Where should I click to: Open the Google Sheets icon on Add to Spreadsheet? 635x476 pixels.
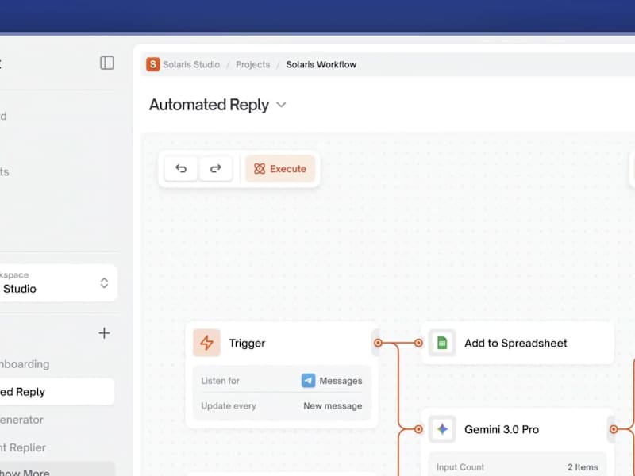(x=441, y=343)
